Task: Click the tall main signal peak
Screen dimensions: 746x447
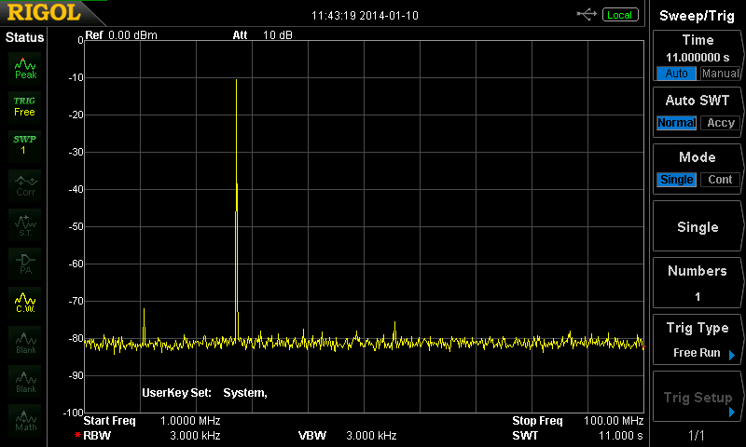Action: click(237, 209)
